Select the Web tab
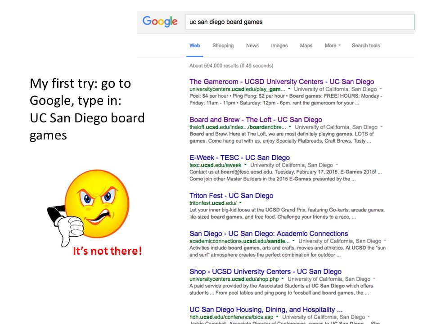The width and height of the screenshot is (432, 324). (x=194, y=45)
